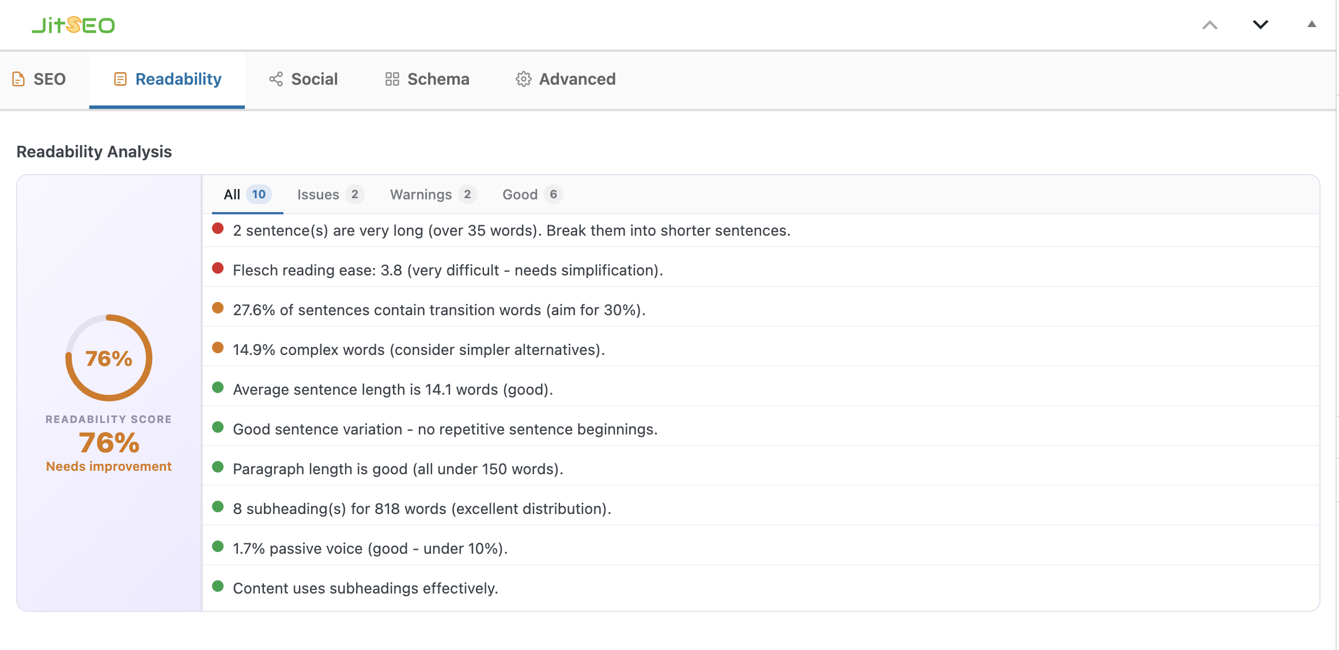The width and height of the screenshot is (1339, 650).
Task: Click the JitSEO logo
Action: coord(73,25)
